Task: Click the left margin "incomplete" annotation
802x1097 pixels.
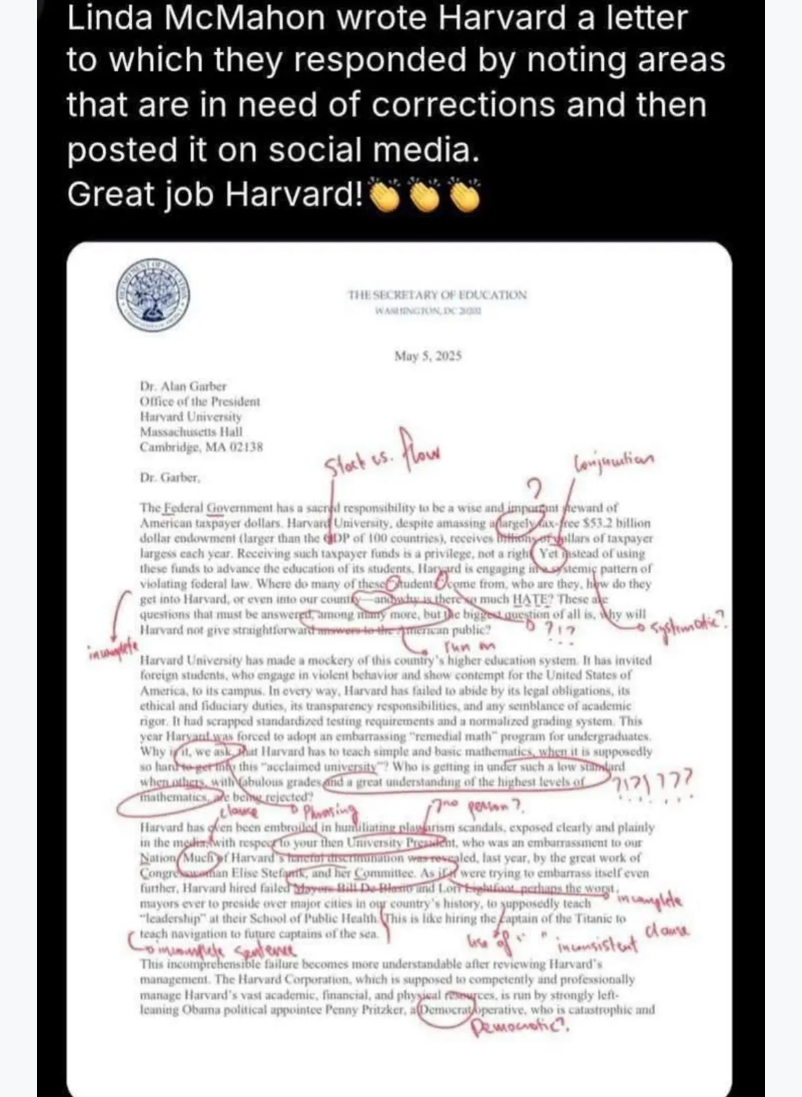Action: click(x=112, y=648)
